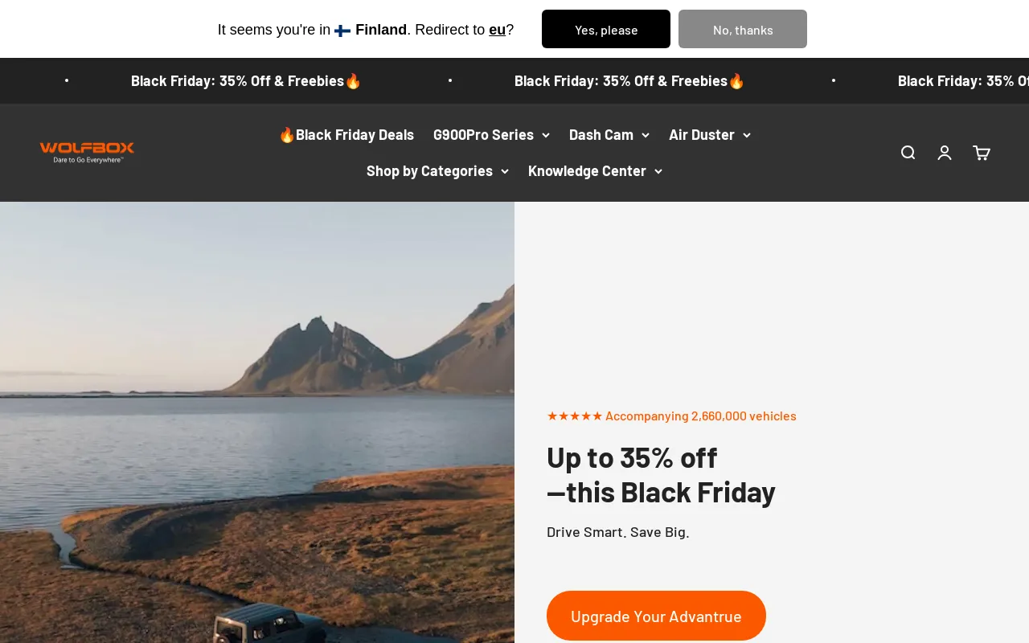Screen dimensions: 1029x643
Task: Click the Finland flag icon
Action: (342, 31)
